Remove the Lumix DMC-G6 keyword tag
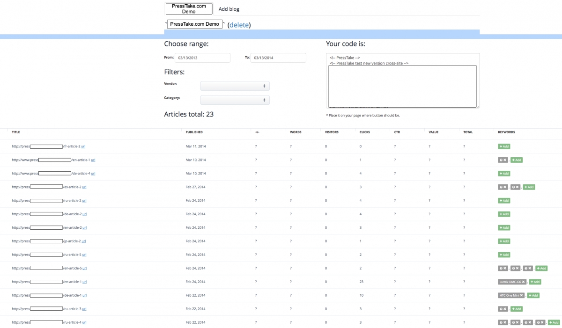Image resolution: width=562 pixels, height=328 pixels. pos(523,282)
